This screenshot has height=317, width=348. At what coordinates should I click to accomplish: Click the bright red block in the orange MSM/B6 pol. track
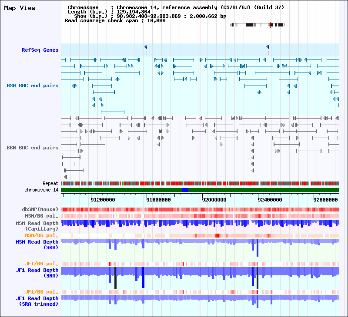coord(217,235)
